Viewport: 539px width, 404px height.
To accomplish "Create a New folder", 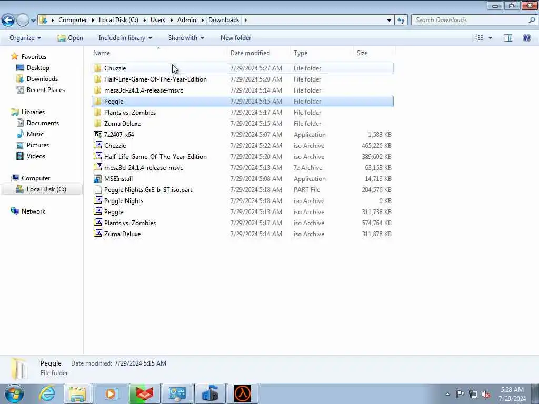I will (x=235, y=38).
